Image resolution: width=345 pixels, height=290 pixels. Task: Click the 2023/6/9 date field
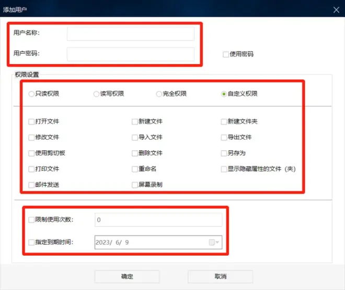pyautogui.click(x=158, y=243)
